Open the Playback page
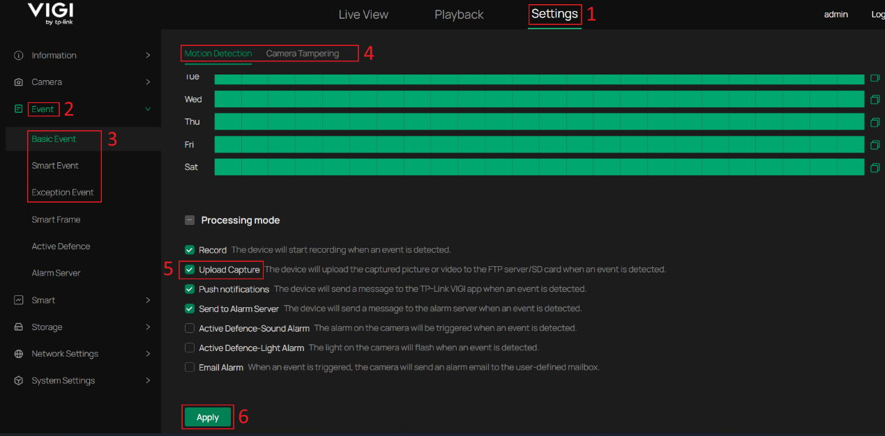Image resolution: width=885 pixels, height=436 pixels. [x=458, y=14]
